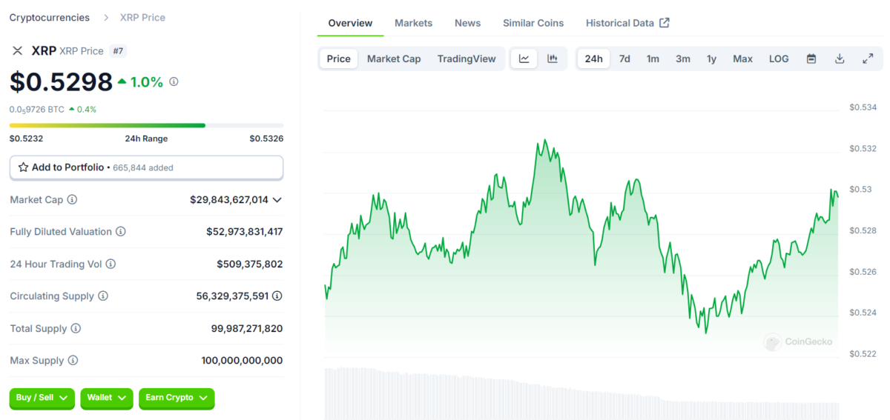
Task: Open the Earn Crypto dropdown
Action: [x=177, y=398]
